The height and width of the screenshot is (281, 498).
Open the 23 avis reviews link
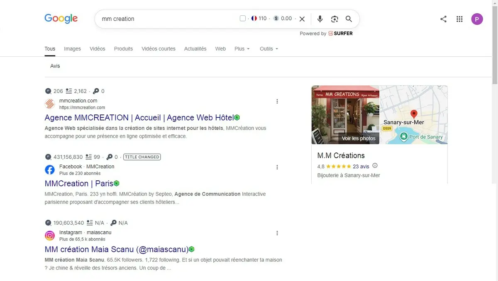coord(361,166)
